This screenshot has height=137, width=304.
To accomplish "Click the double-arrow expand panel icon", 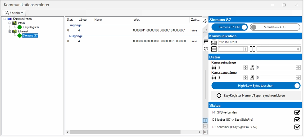I will (205, 132).
